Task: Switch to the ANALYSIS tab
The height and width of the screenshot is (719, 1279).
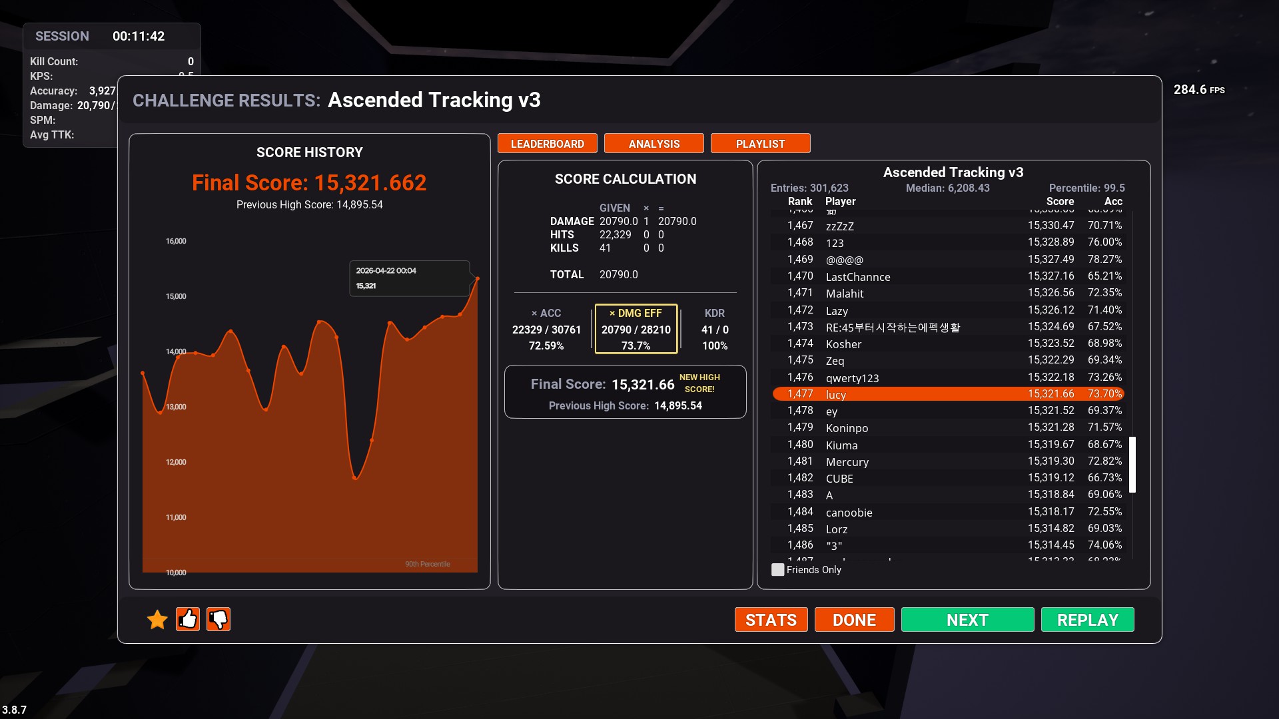Action: 653,144
